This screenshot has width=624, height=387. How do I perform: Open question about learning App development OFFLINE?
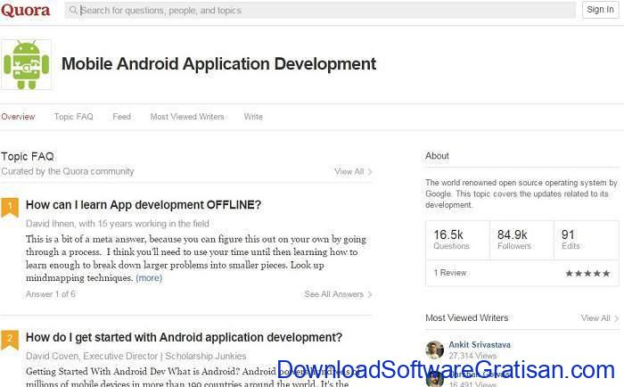(x=144, y=205)
